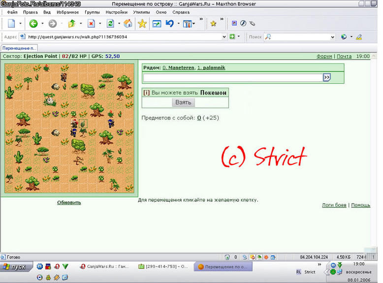
Task: Switch to GanjaWars.Ru taskbar window
Action: 104,267
